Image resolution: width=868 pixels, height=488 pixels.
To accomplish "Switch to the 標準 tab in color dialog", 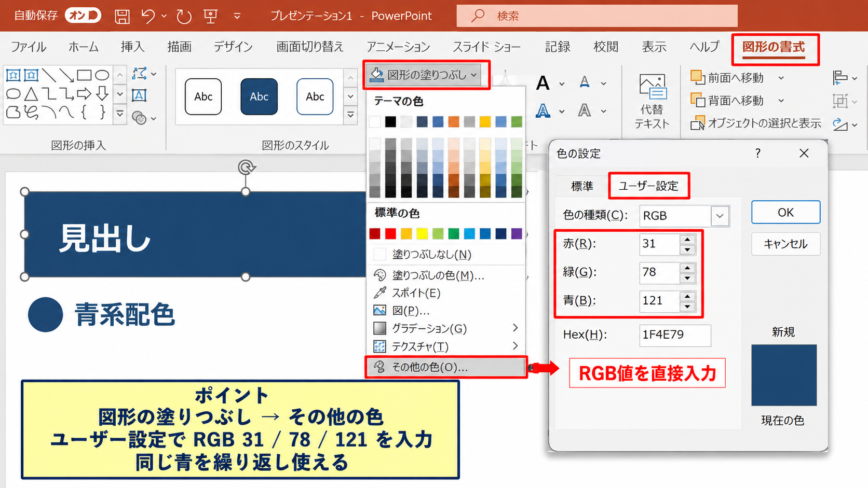I will [x=582, y=186].
